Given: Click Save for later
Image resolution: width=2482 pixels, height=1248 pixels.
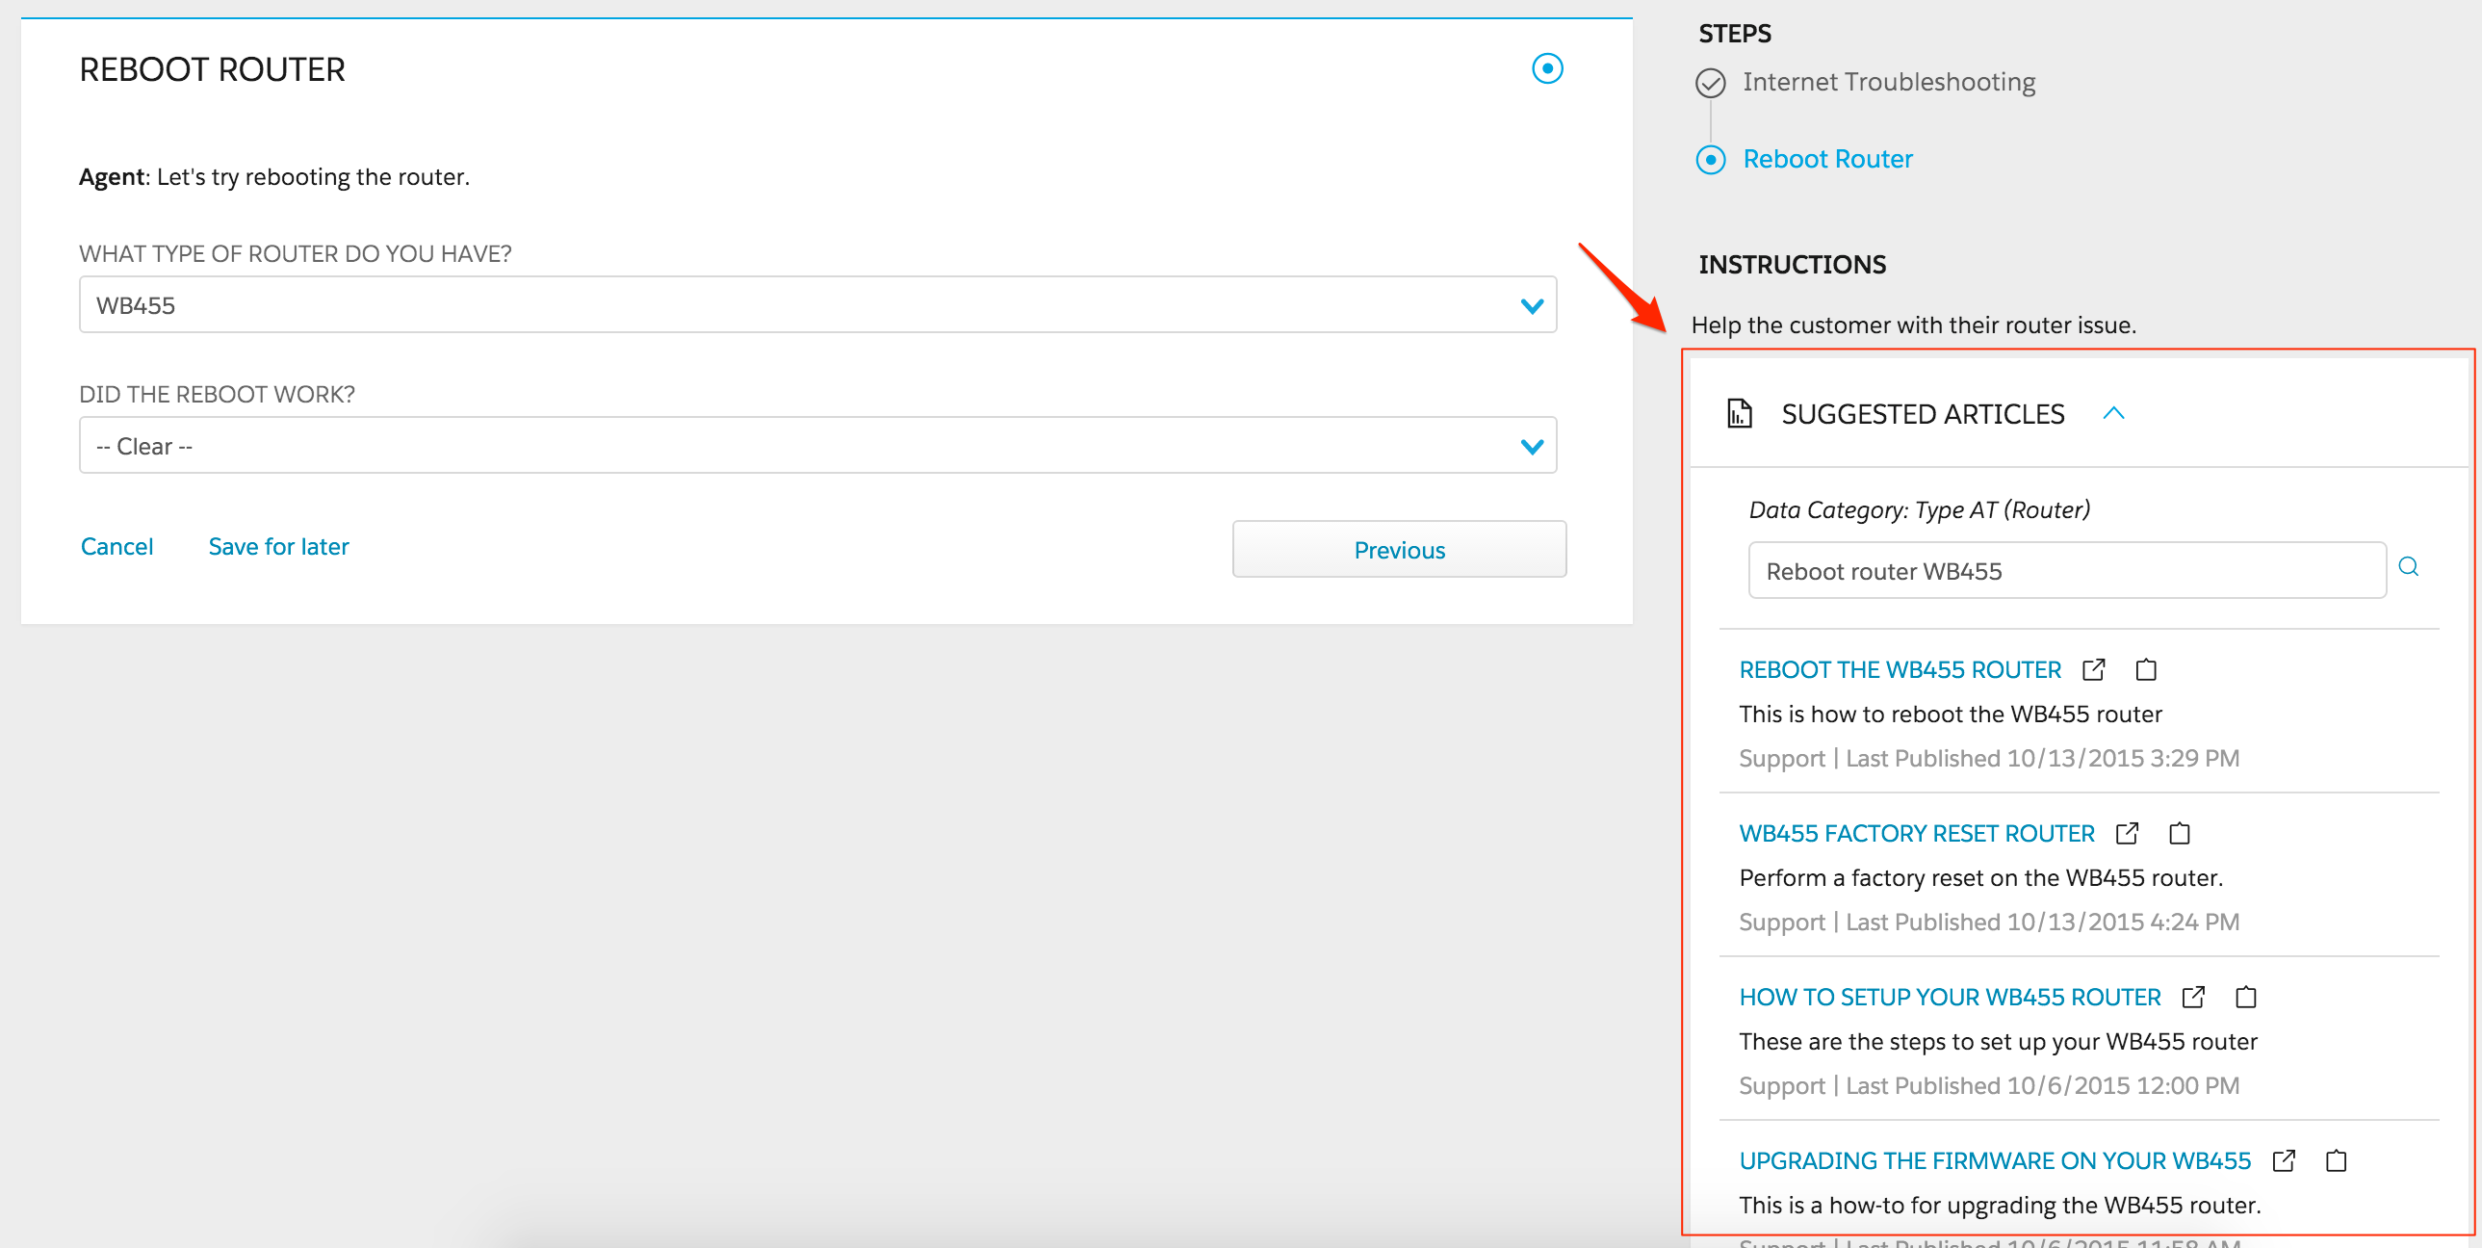Looking at the screenshot, I should click(278, 546).
